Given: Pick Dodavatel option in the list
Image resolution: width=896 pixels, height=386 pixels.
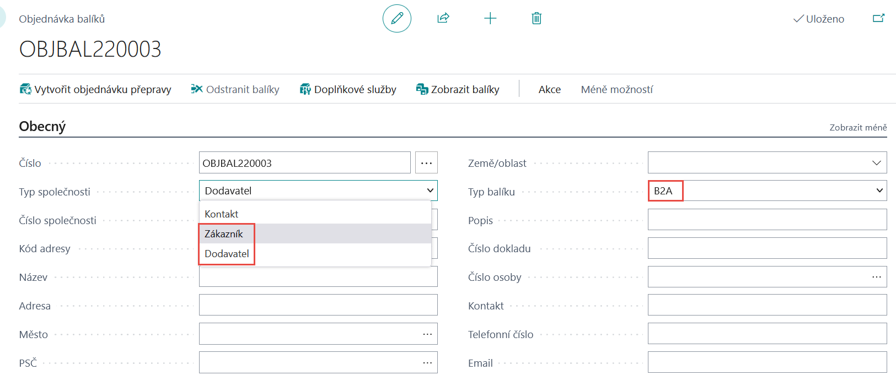Looking at the screenshot, I should click(x=227, y=254).
